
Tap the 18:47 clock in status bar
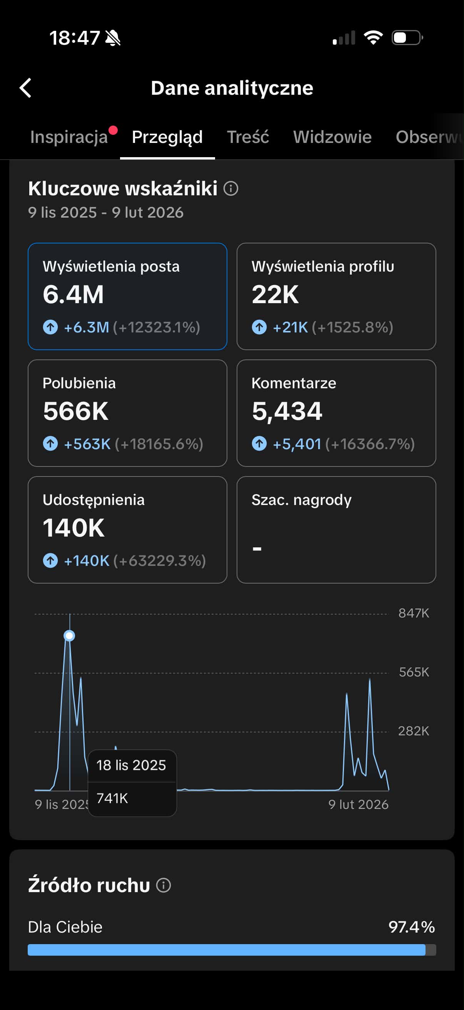[x=74, y=38]
